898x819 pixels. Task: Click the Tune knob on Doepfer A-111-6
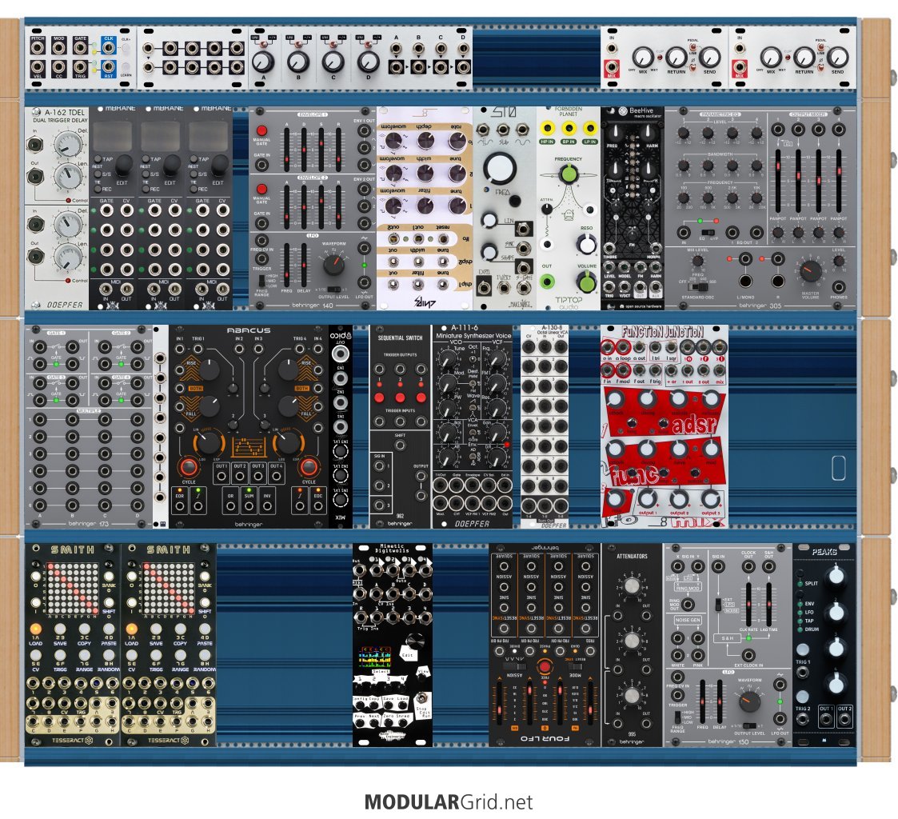click(x=446, y=360)
